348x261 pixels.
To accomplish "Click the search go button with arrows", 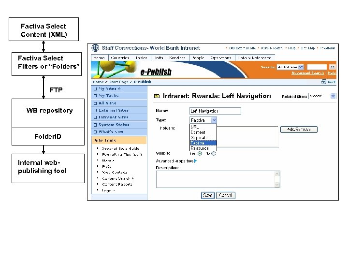I will coord(333,67).
